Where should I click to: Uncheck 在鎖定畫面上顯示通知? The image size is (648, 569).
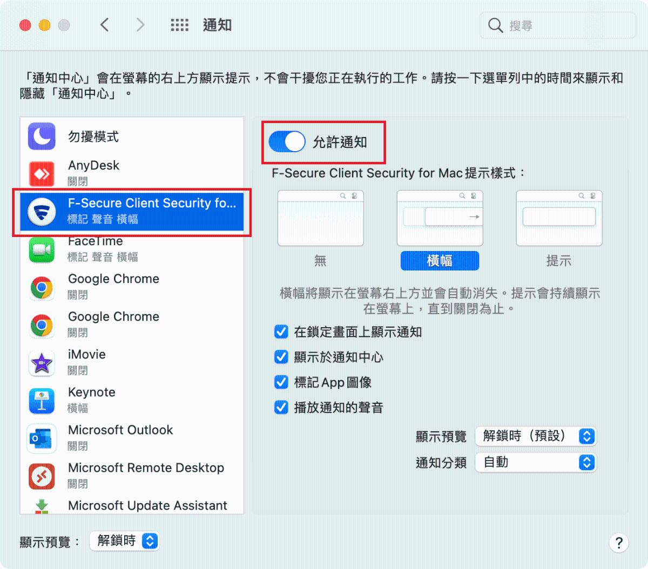pos(281,331)
